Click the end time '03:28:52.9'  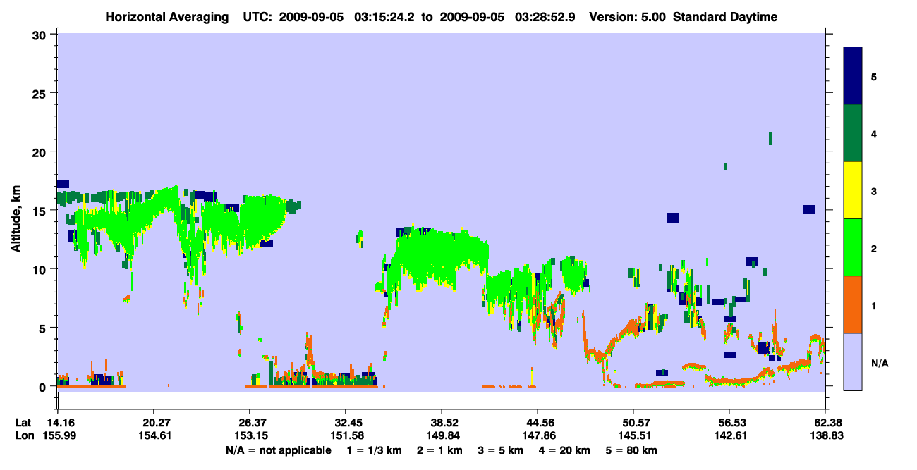[x=545, y=17]
